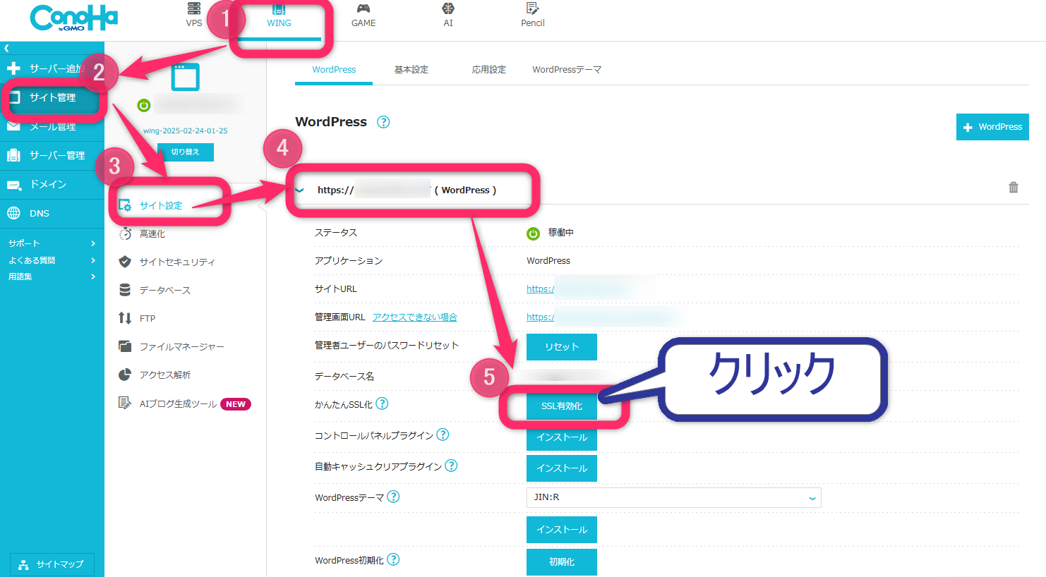Collapse the https:// WordPress site row
The height and width of the screenshot is (577, 1046).
pyautogui.click(x=300, y=190)
